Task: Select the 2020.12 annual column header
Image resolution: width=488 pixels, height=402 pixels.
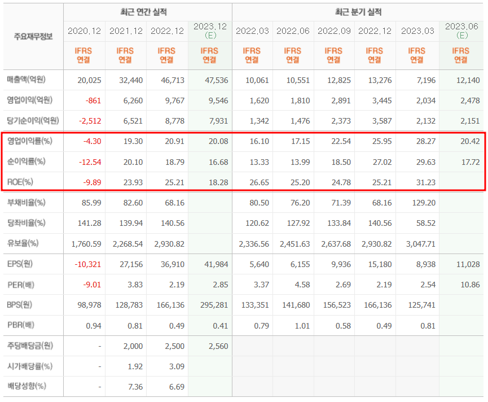Action: tap(84, 31)
